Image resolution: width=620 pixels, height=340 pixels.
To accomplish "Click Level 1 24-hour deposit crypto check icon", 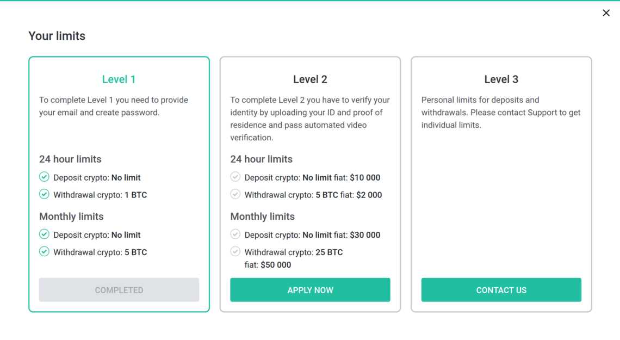I will pyautogui.click(x=44, y=177).
